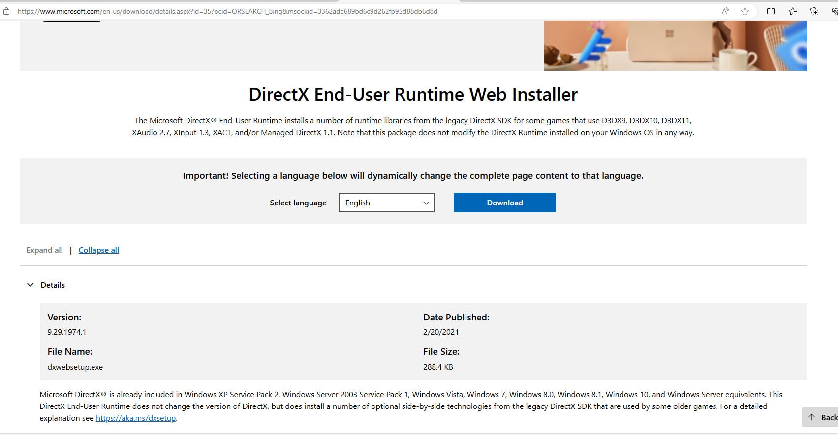Click the Important language notice text
The width and height of the screenshot is (838, 435).
coord(413,176)
